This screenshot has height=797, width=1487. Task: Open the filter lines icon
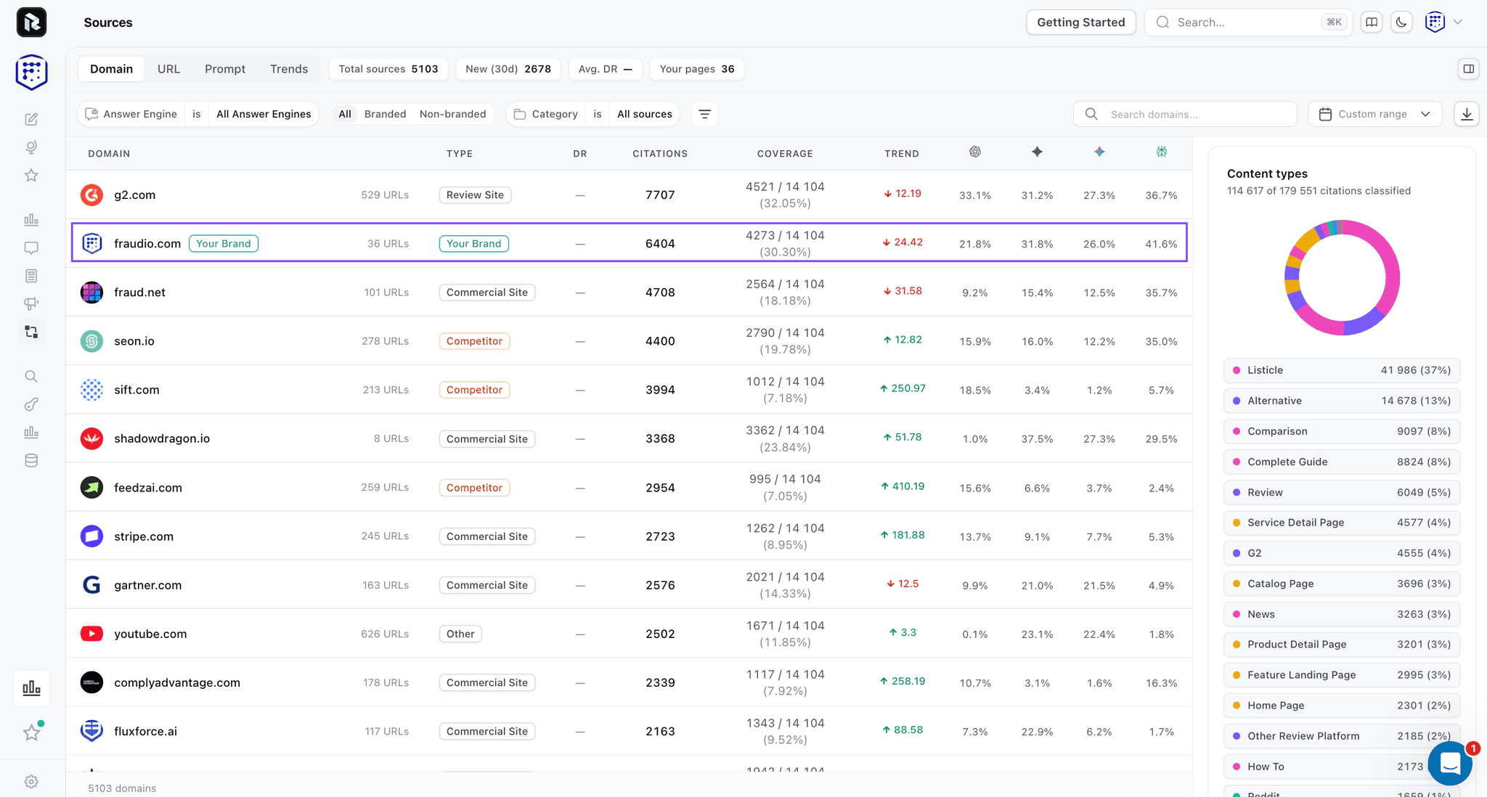[704, 114]
